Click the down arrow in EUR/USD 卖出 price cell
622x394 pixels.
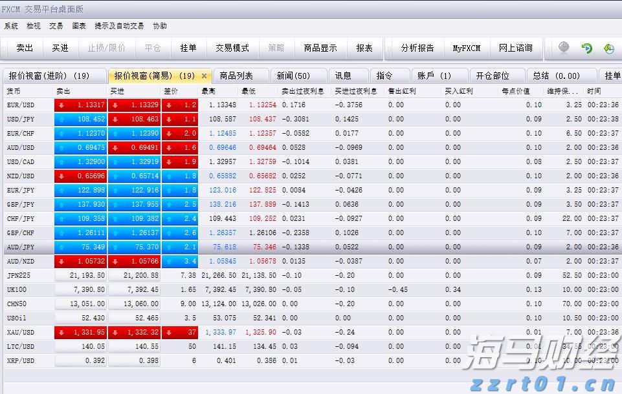point(60,105)
